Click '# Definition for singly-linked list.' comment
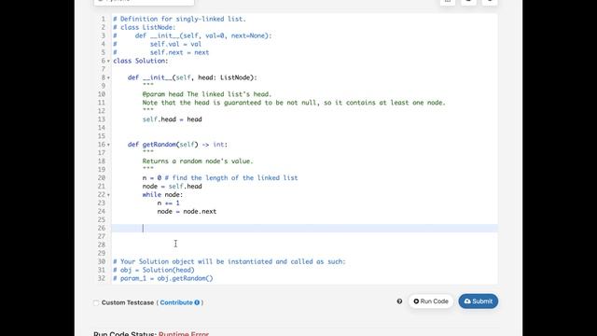The image size is (597, 336). click(180, 19)
